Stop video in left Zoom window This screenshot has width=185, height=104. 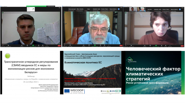coord(8,45)
